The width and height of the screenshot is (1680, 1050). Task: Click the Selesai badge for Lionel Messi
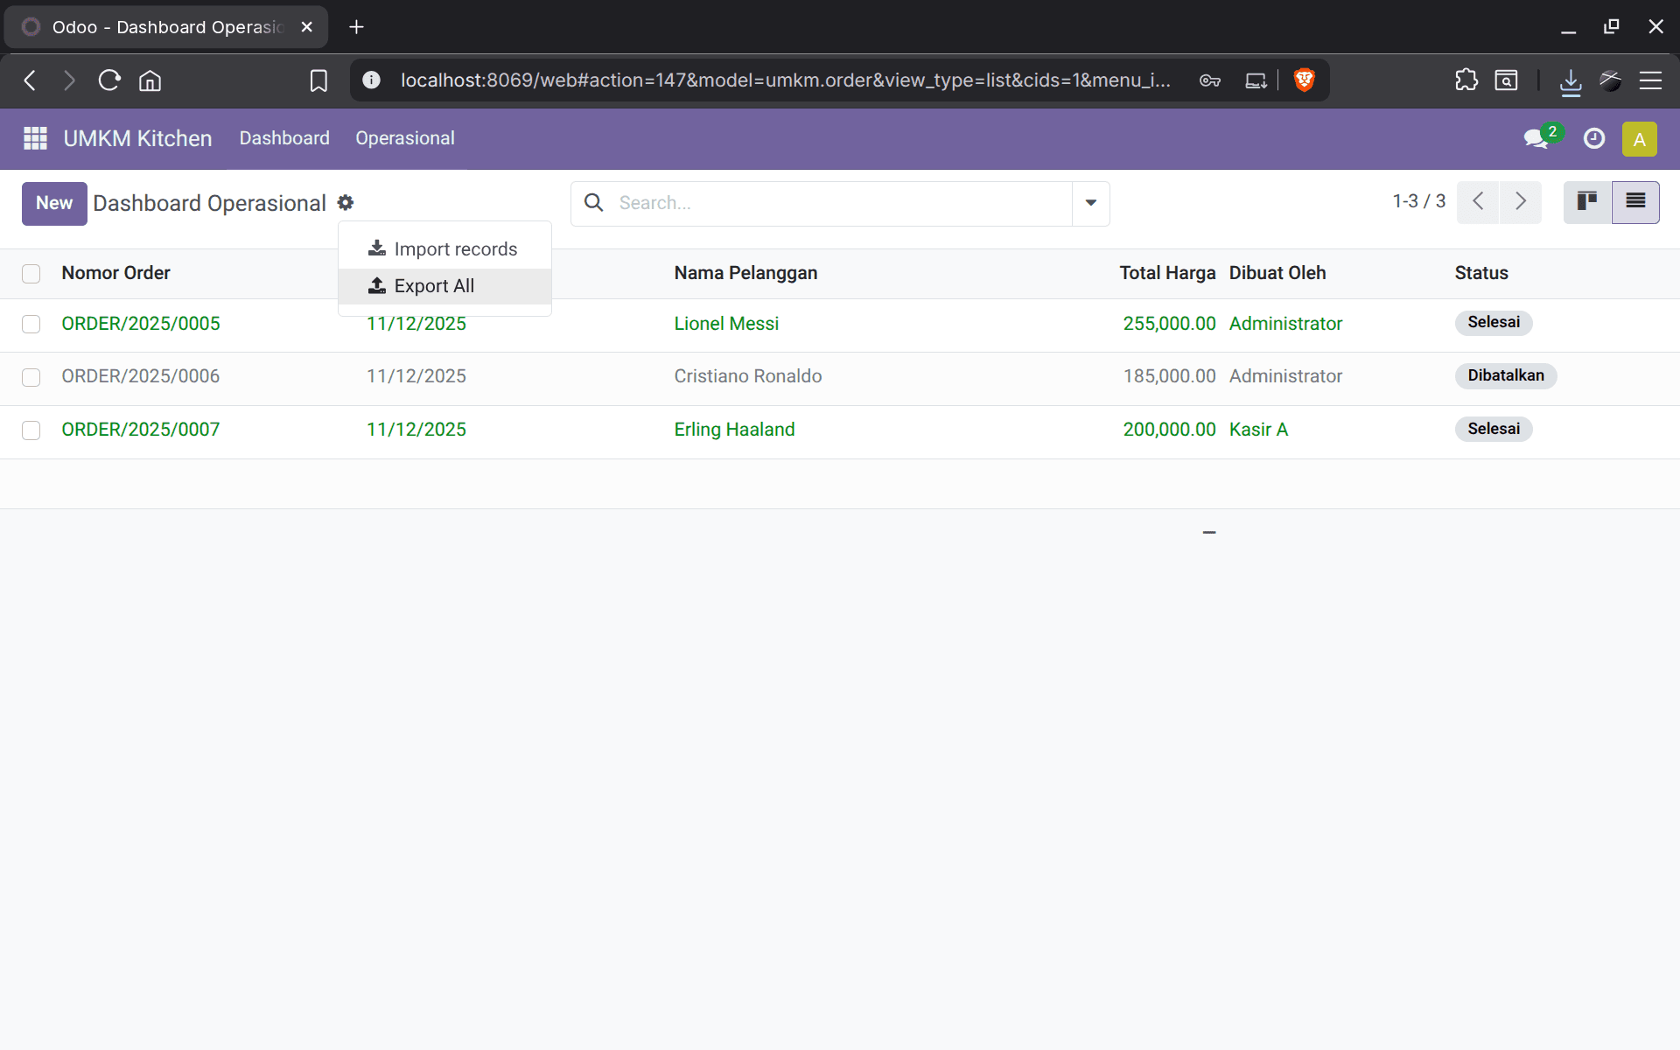point(1494,322)
